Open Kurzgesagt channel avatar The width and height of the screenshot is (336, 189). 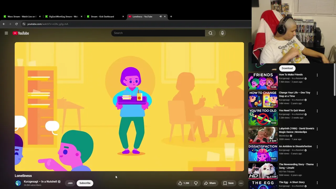18,183
